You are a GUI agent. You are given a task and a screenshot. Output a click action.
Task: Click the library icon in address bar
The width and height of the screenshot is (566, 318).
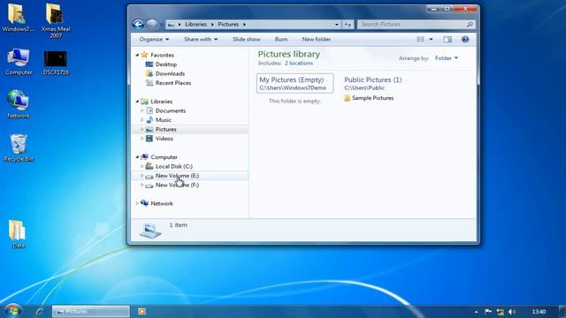171,25
